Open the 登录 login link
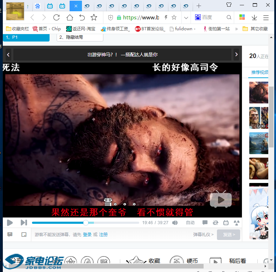This screenshot has width=276, height=272. coord(87,235)
